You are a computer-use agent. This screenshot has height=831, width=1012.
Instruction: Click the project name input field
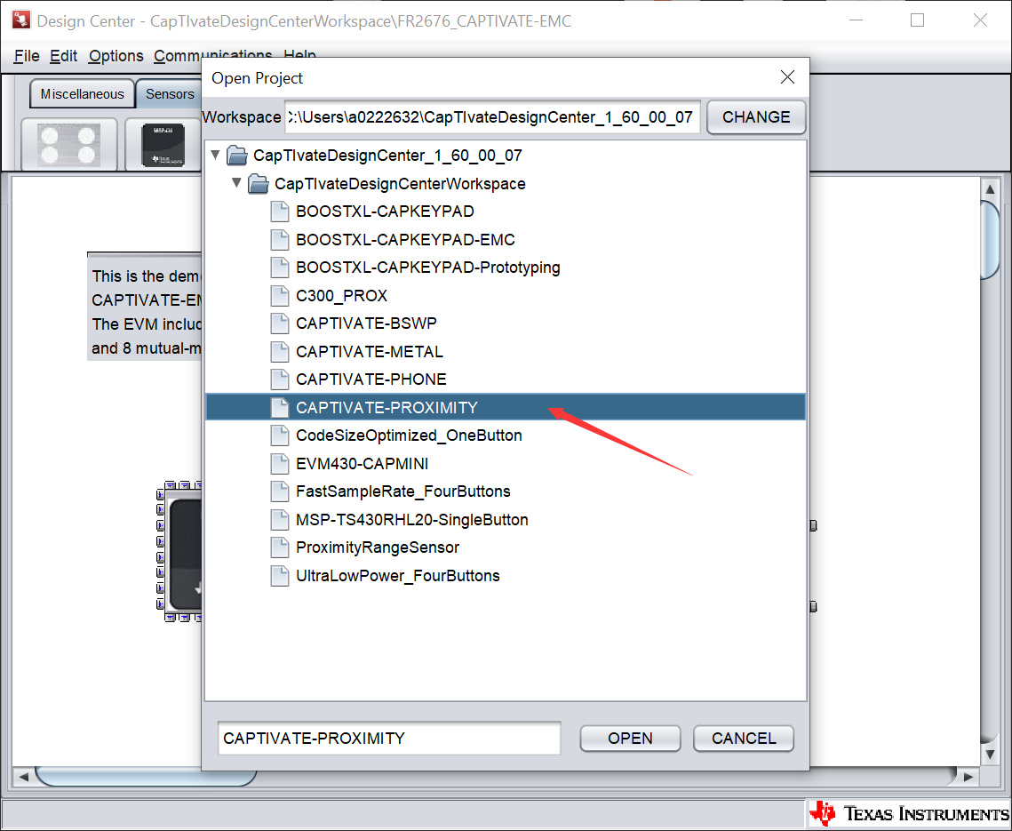(389, 738)
